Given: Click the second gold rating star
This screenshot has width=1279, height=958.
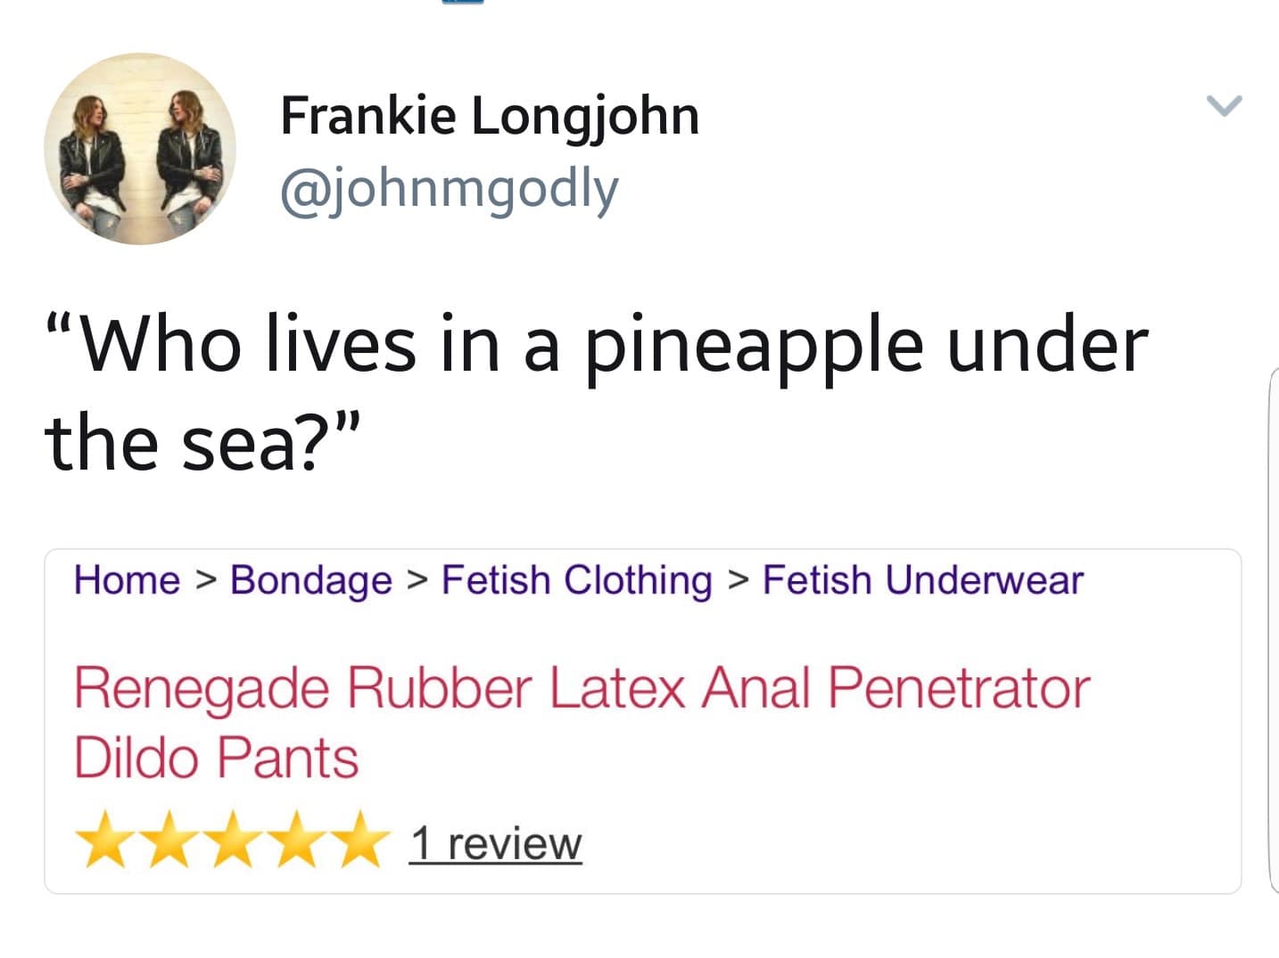Looking at the screenshot, I should pos(167,839).
